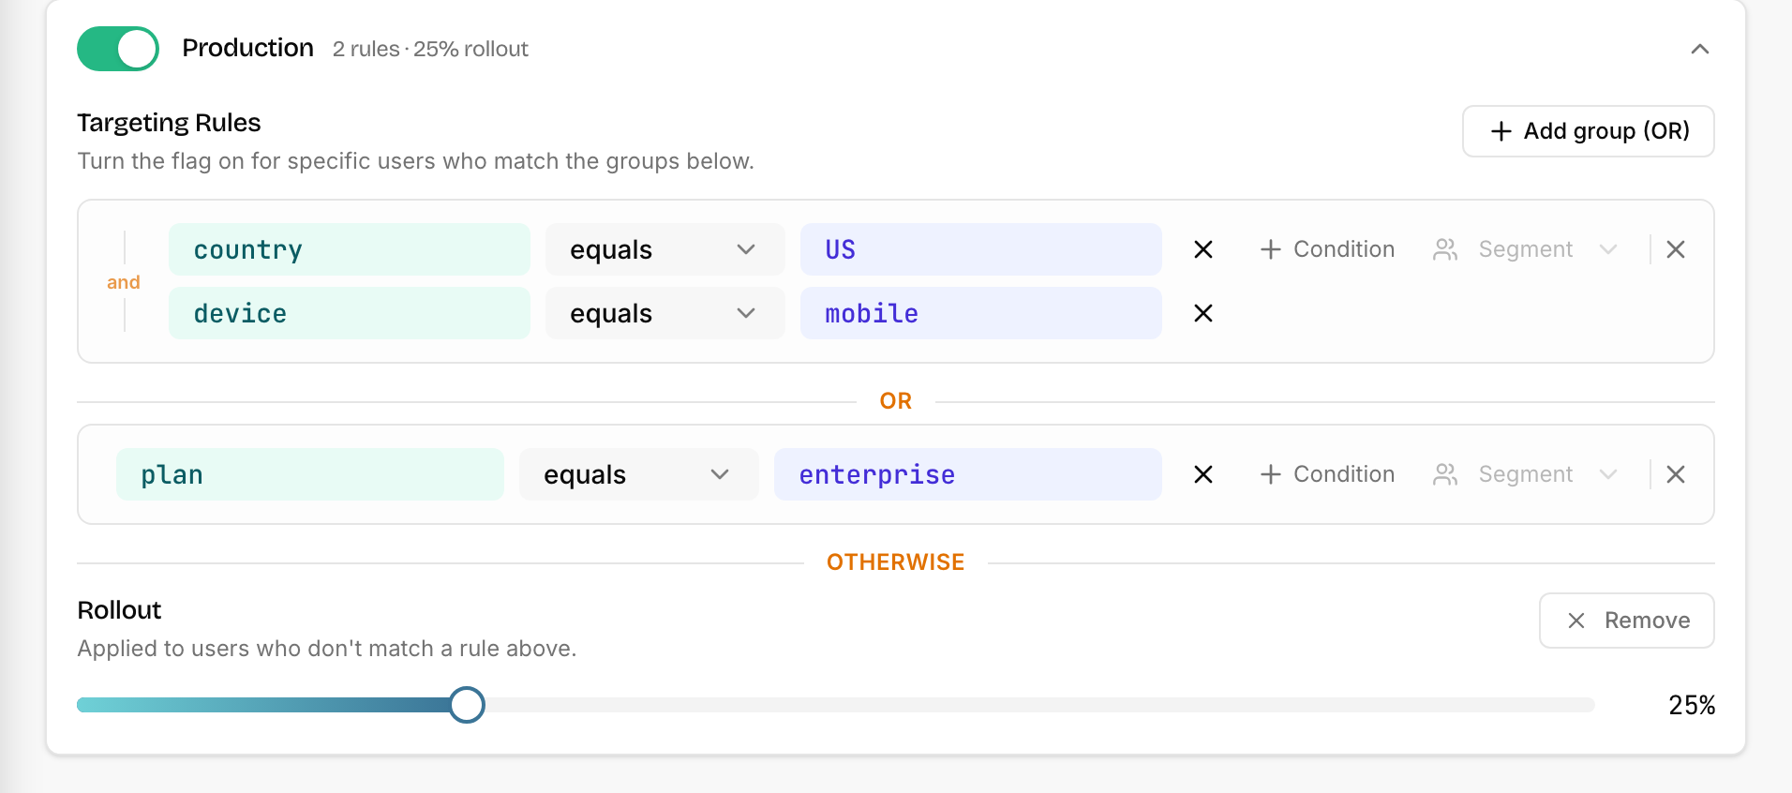1792x793 pixels.
Task: Edit the device attribute field
Action: [x=350, y=313]
